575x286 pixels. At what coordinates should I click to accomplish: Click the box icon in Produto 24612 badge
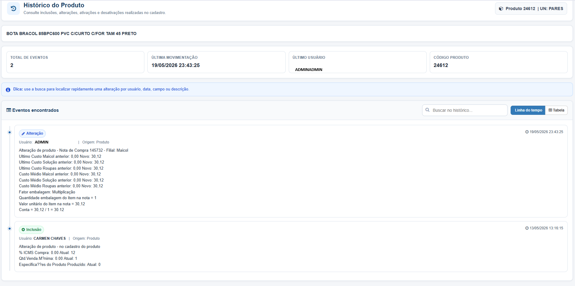[501, 9]
